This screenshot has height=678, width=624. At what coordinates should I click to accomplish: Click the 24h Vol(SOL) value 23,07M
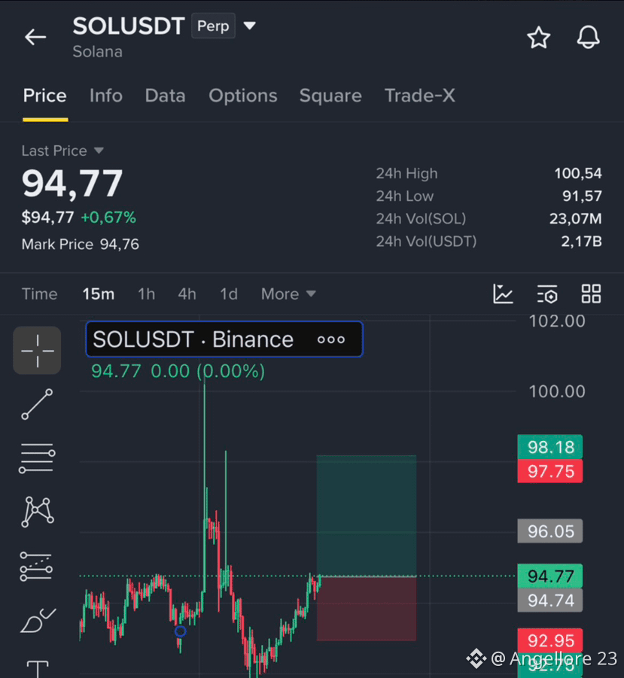[576, 219]
